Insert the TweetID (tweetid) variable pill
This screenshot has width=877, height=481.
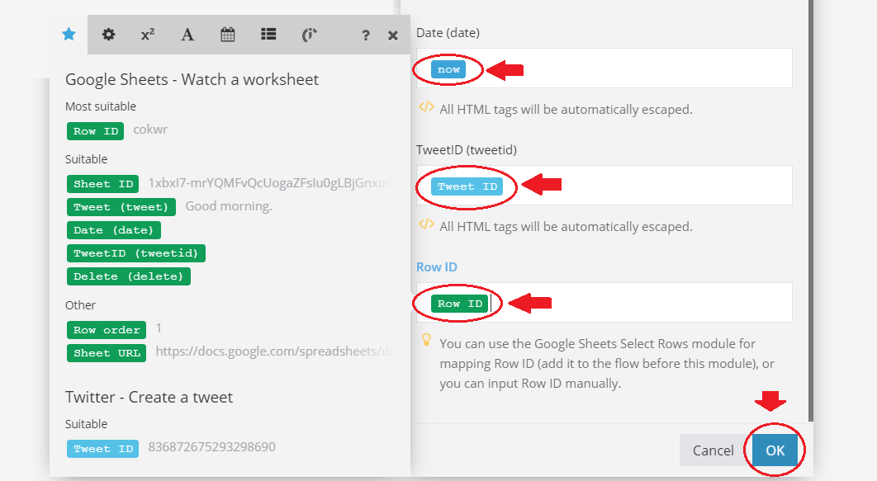[136, 253]
